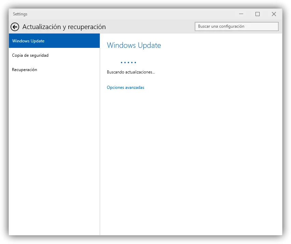Viewport: 291px width, 244px height.
Task: Close the Settings window
Action: click(x=274, y=14)
